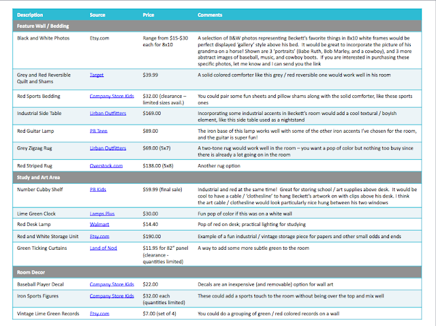Open the Company Store Kids link for Red Sports Bedding
The image size is (436, 326).
pos(112,96)
